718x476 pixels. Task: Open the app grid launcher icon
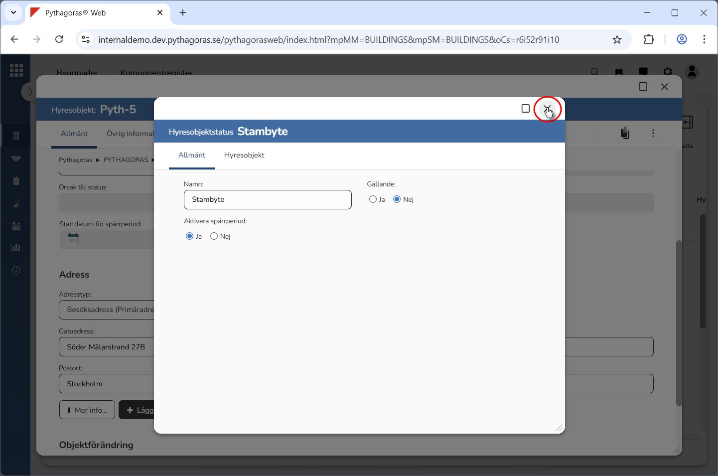tap(16, 70)
